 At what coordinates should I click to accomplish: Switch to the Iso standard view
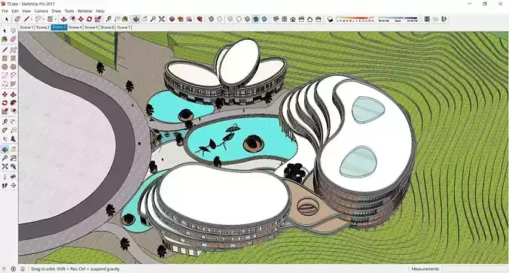tap(276, 19)
